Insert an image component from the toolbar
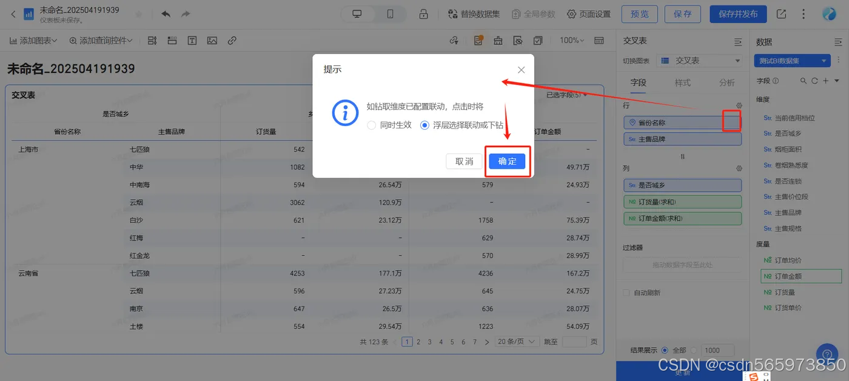This screenshot has width=849, height=381. click(212, 40)
